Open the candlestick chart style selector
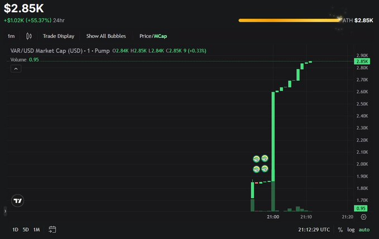379x239 pixels. [29, 36]
